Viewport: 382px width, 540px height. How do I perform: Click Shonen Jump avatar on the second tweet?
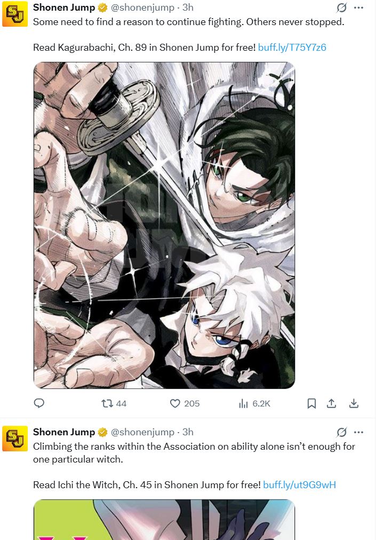pos(15,439)
